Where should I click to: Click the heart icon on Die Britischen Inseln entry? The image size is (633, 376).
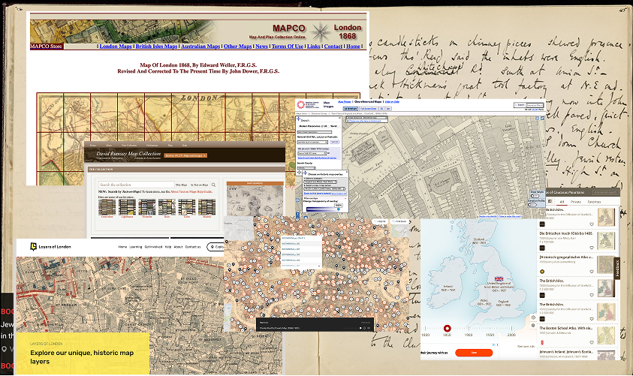pos(592,248)
